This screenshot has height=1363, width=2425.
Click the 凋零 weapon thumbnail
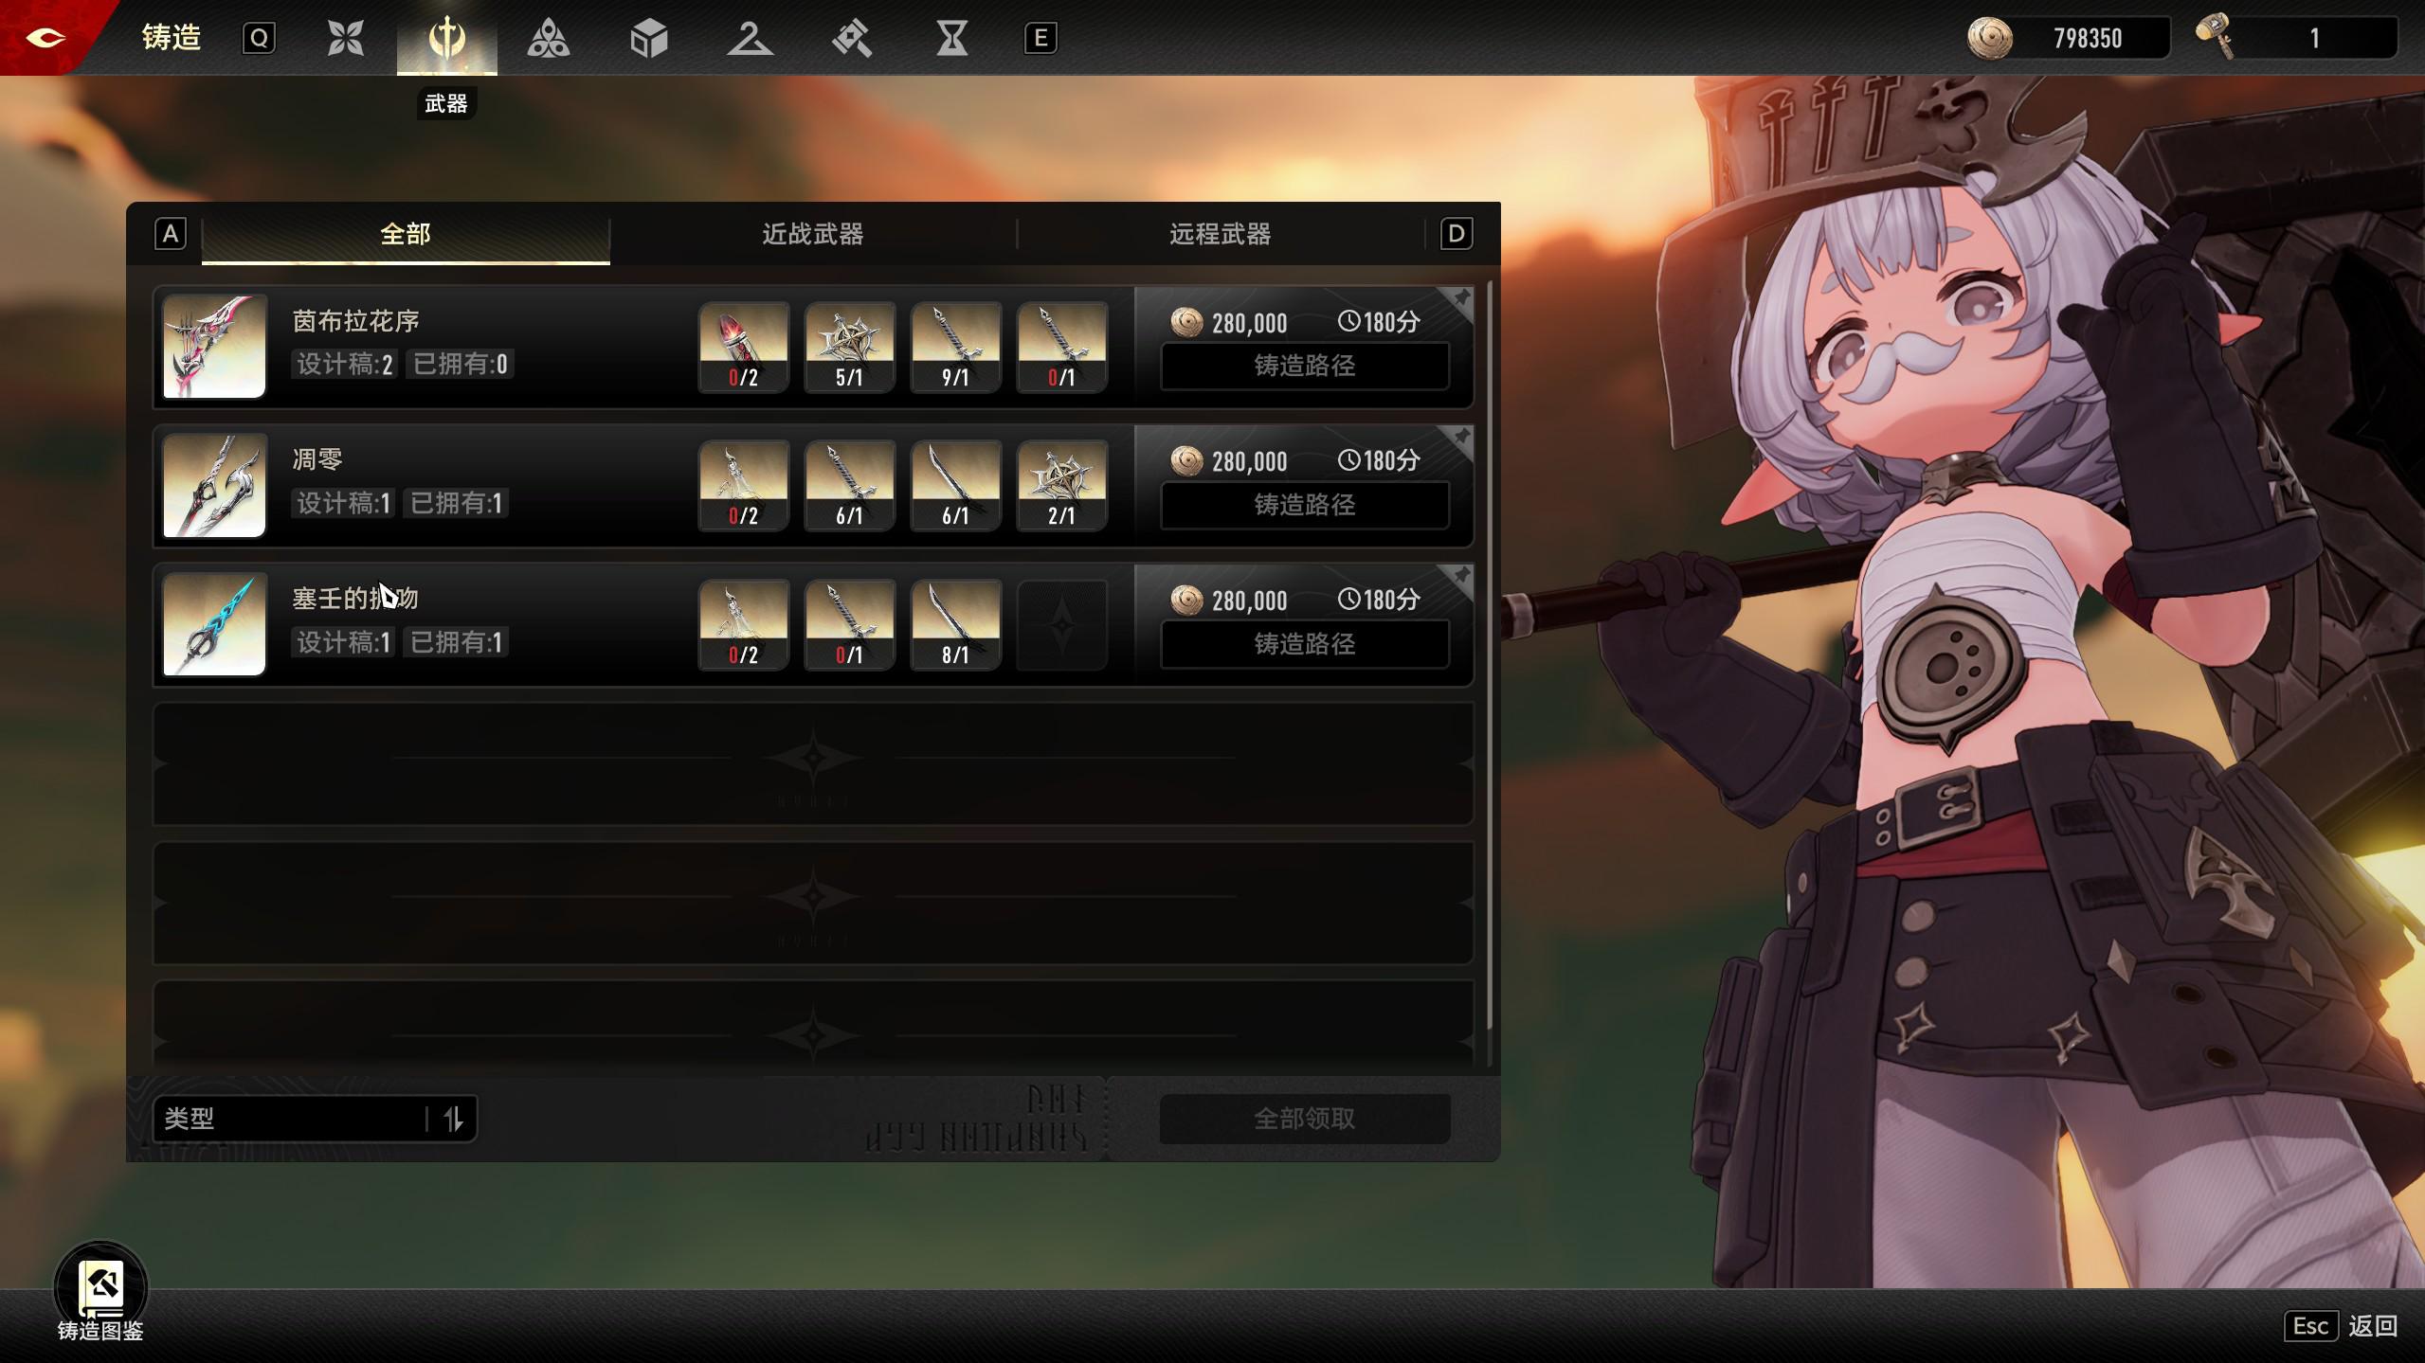click(x=214, y=486)
